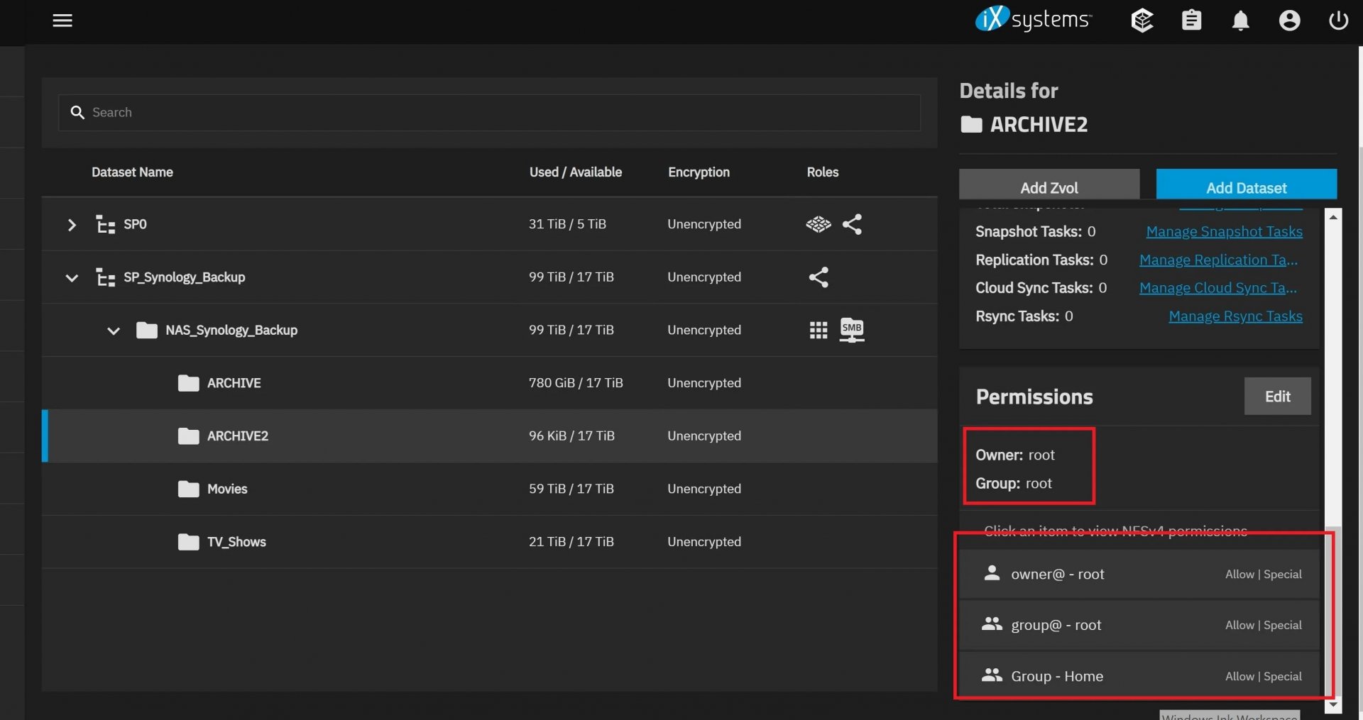Click the SMB share icon for NAS_Synology_Backup
This screenshot has width=1363, height=720.
(851, 330)
